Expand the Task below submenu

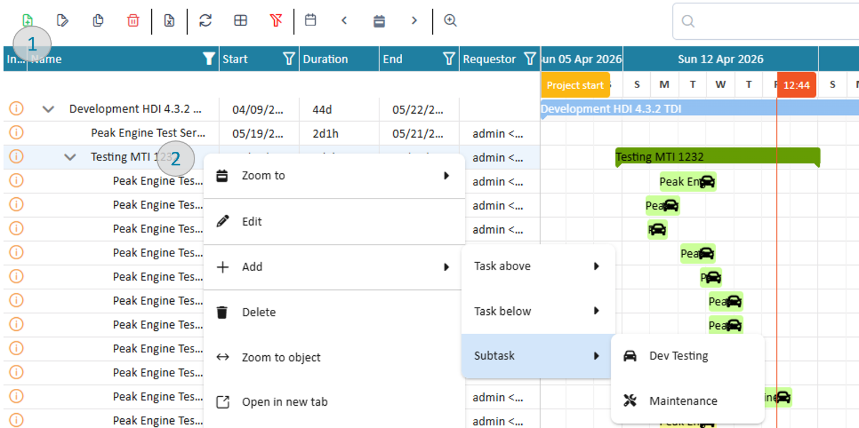pos(538,311)
